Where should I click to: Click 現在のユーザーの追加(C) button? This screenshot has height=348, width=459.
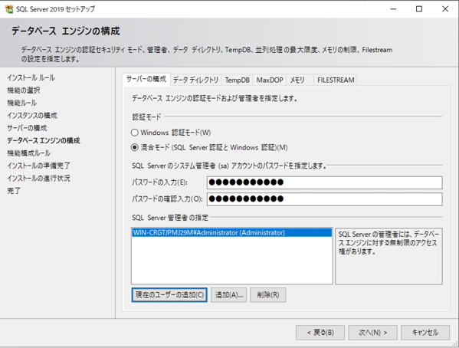click(x=169, y=294)
